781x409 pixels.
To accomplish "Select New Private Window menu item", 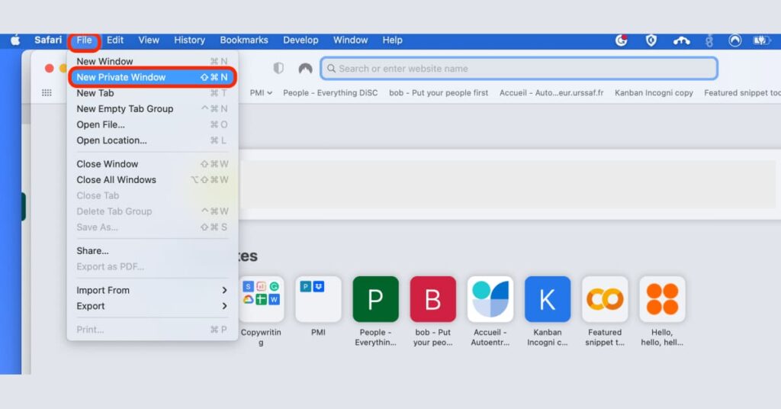I will point(121,77).
